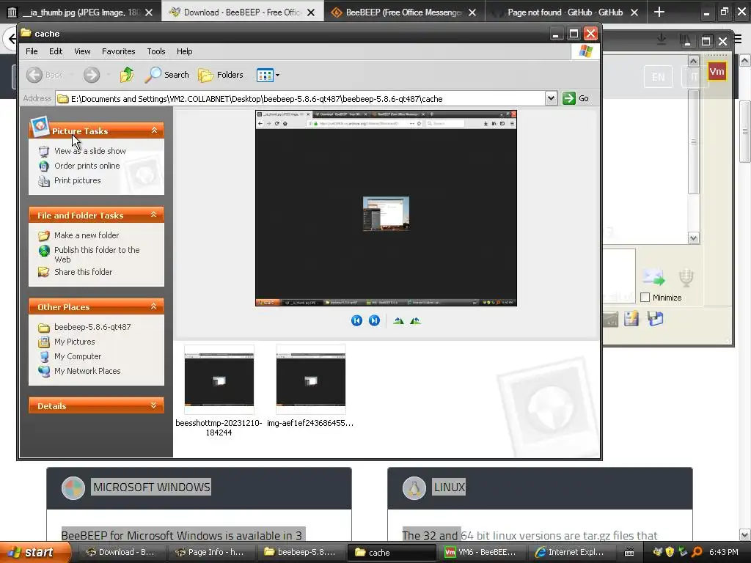The height and width of the screenshot is (563, 751).
Task: Toggle the Folders pane button
Action: coord(221,75)
